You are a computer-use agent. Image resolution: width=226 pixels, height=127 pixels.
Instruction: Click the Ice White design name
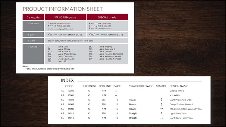click(175, 95)
